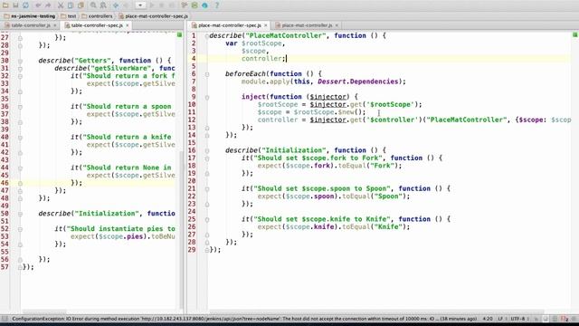Image resolution: width=579 pixels, height=326 pixels.
Task: Run the configuration with the play icon
Action: pos(152,5)
